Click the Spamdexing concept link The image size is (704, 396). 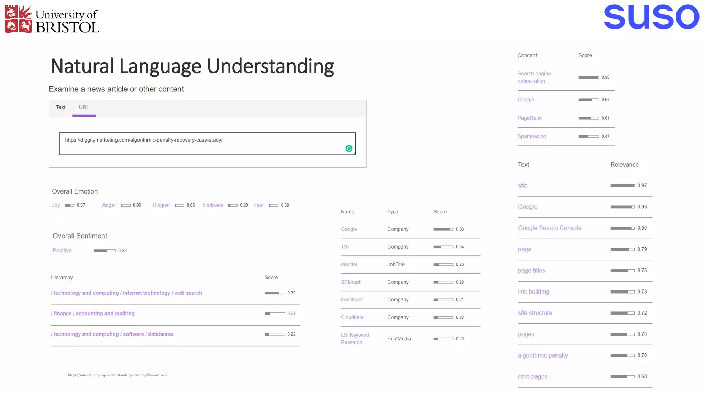532,136
